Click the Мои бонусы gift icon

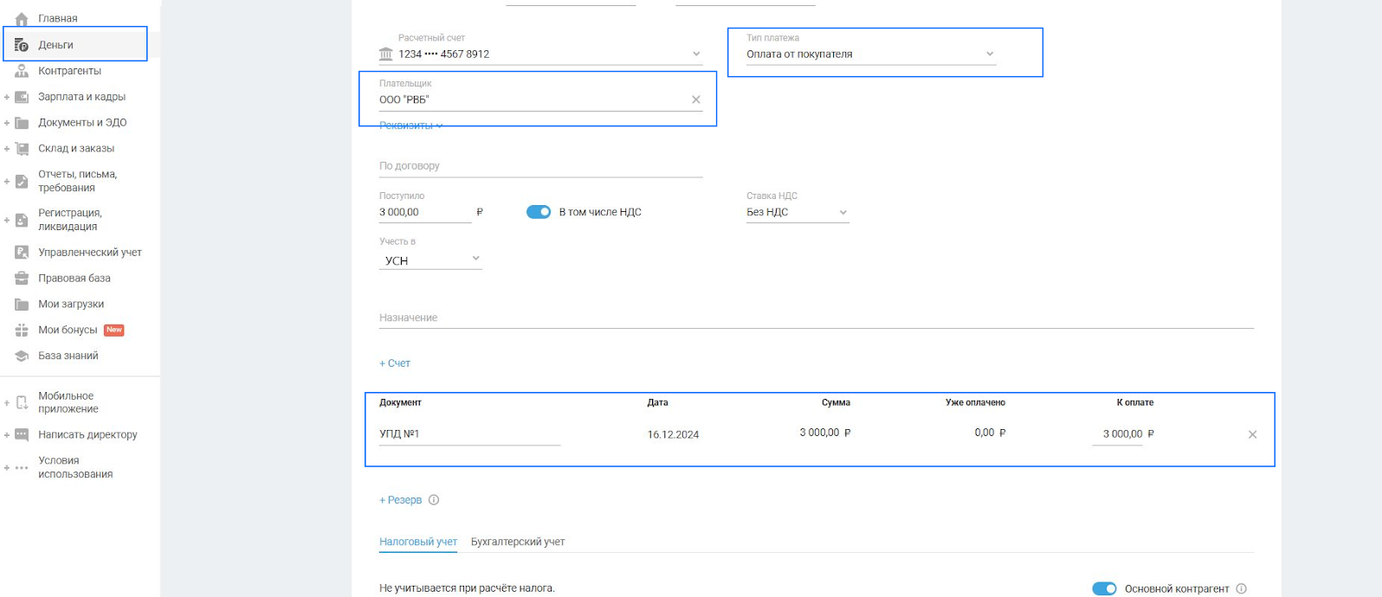tap(22, 331)
